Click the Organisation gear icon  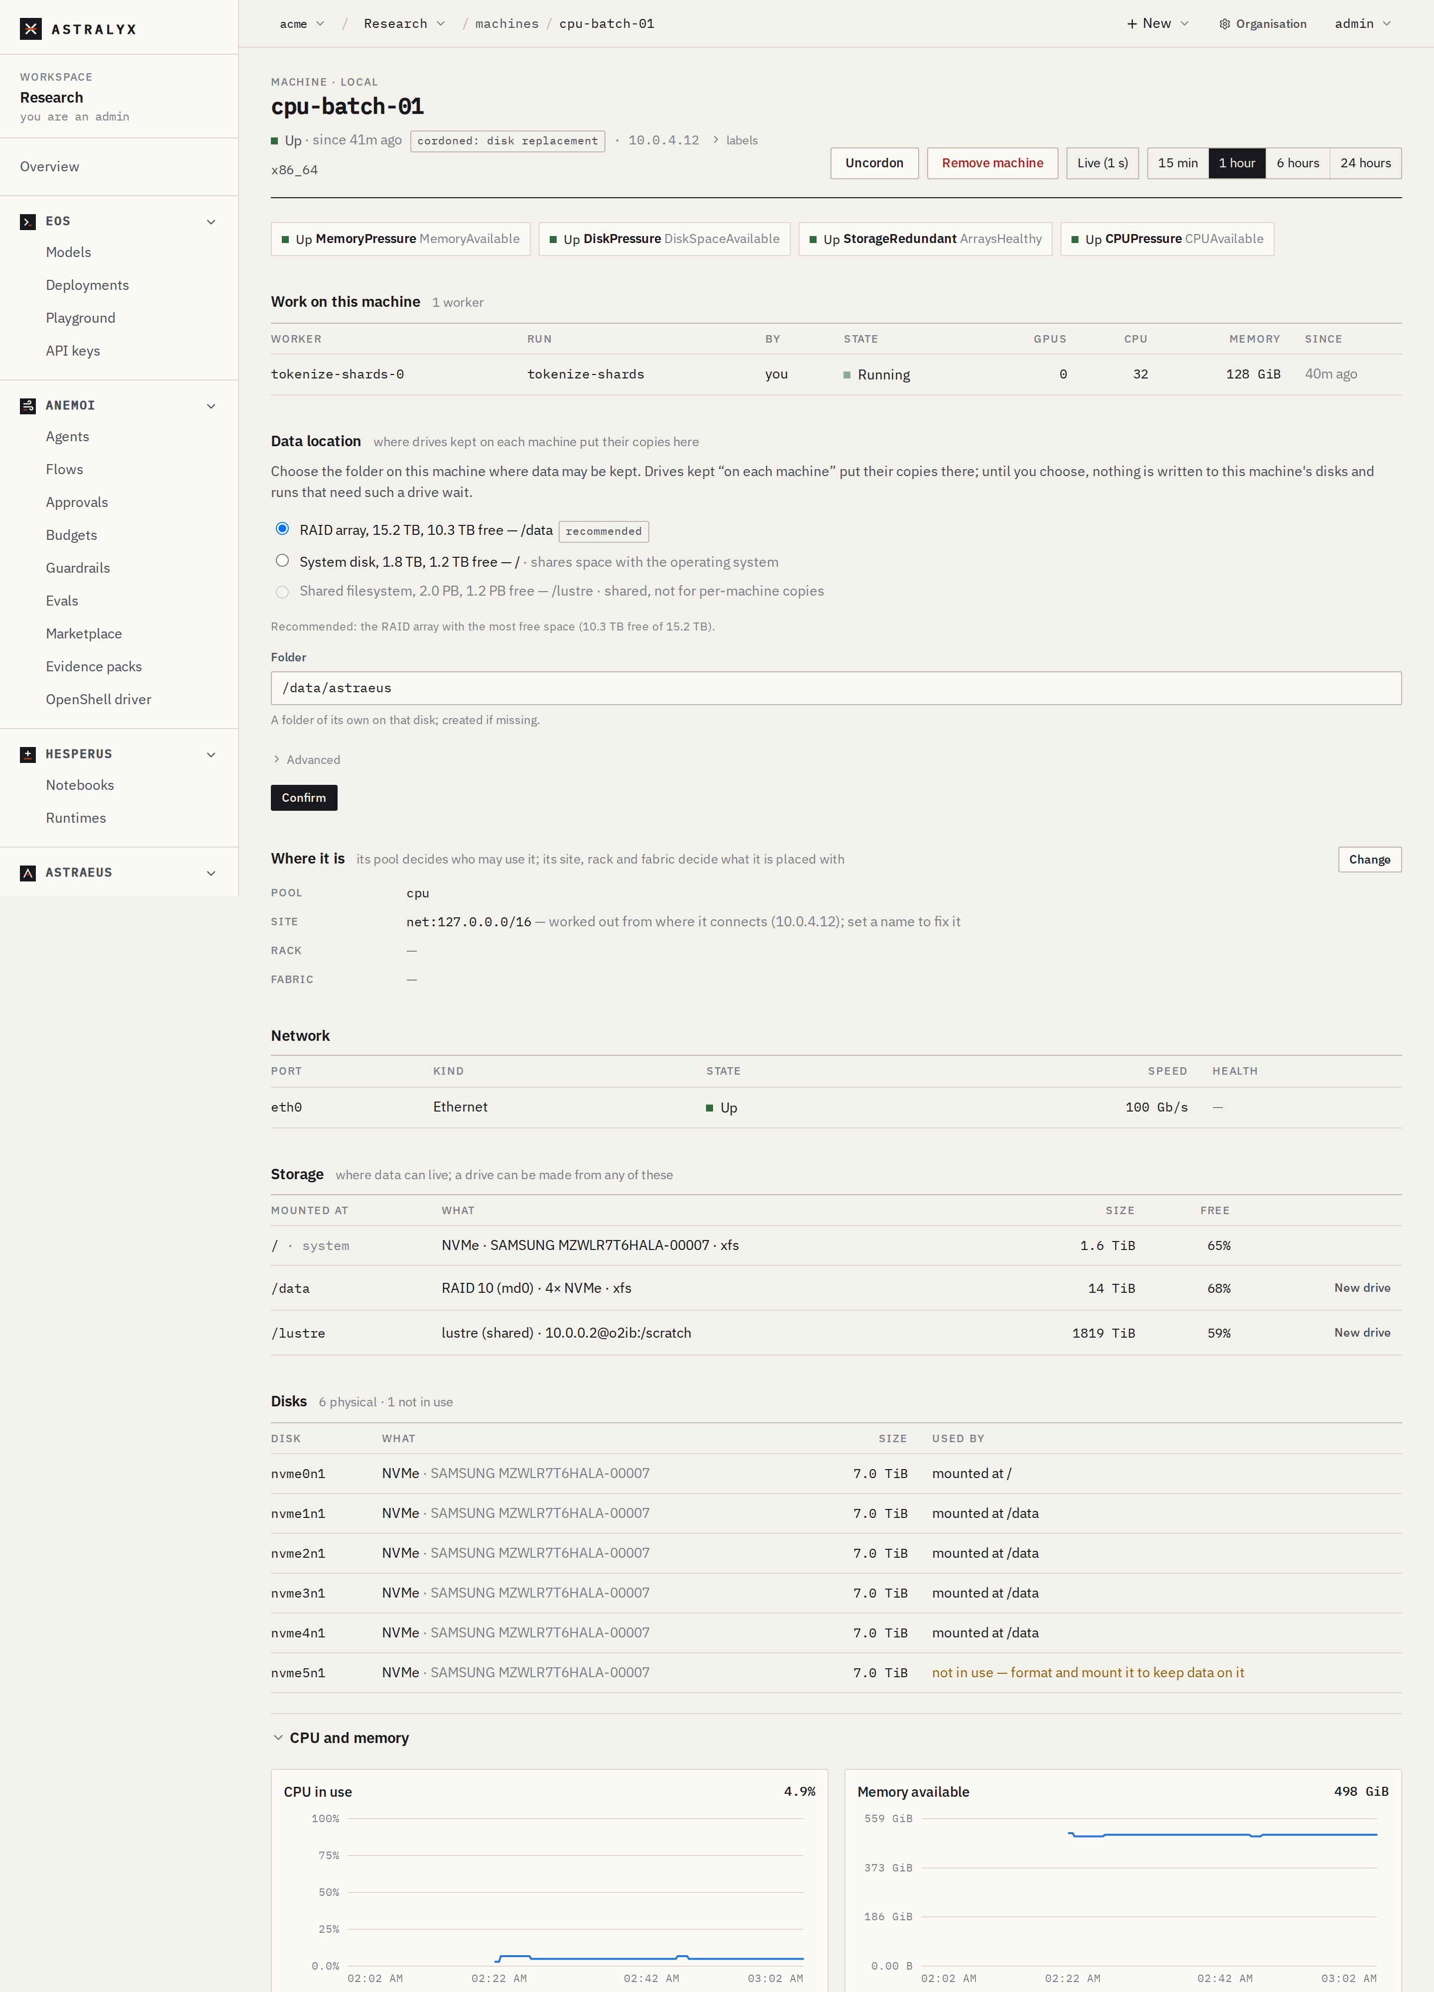[x=1224, y=24]
